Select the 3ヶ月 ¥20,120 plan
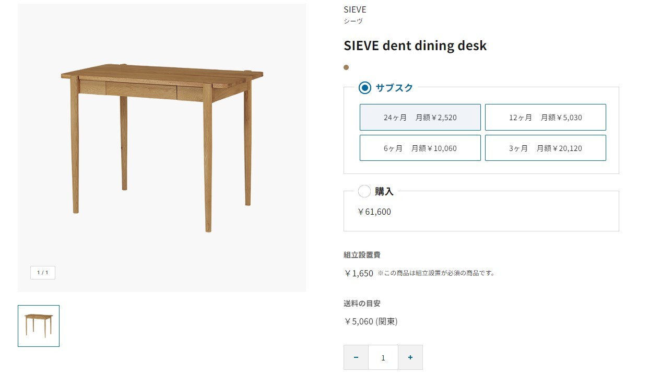This screenshot has width=649, height=373. click(545, 148)
